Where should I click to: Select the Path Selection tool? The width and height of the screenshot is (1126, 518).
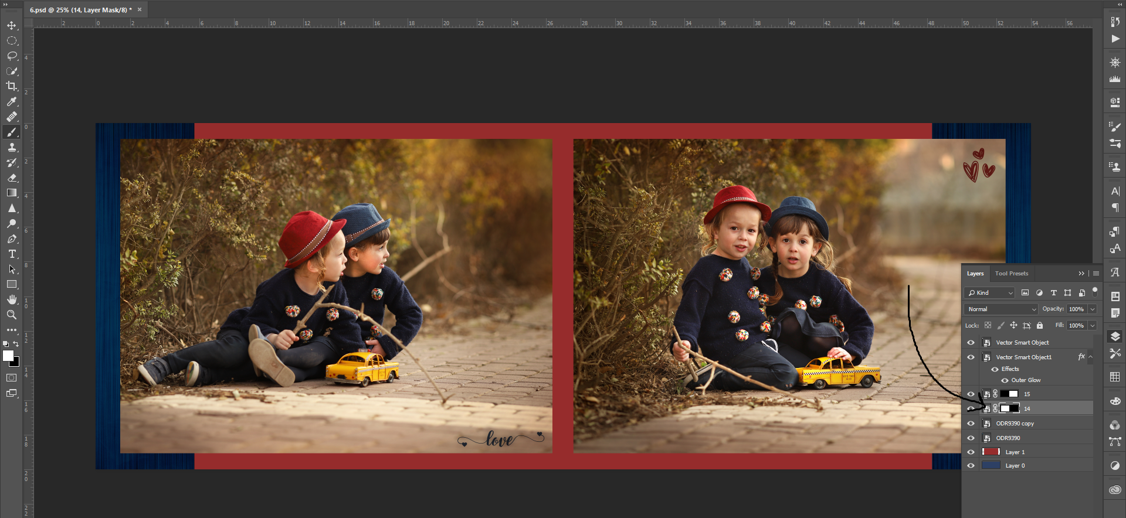click(x=12, y=270)
